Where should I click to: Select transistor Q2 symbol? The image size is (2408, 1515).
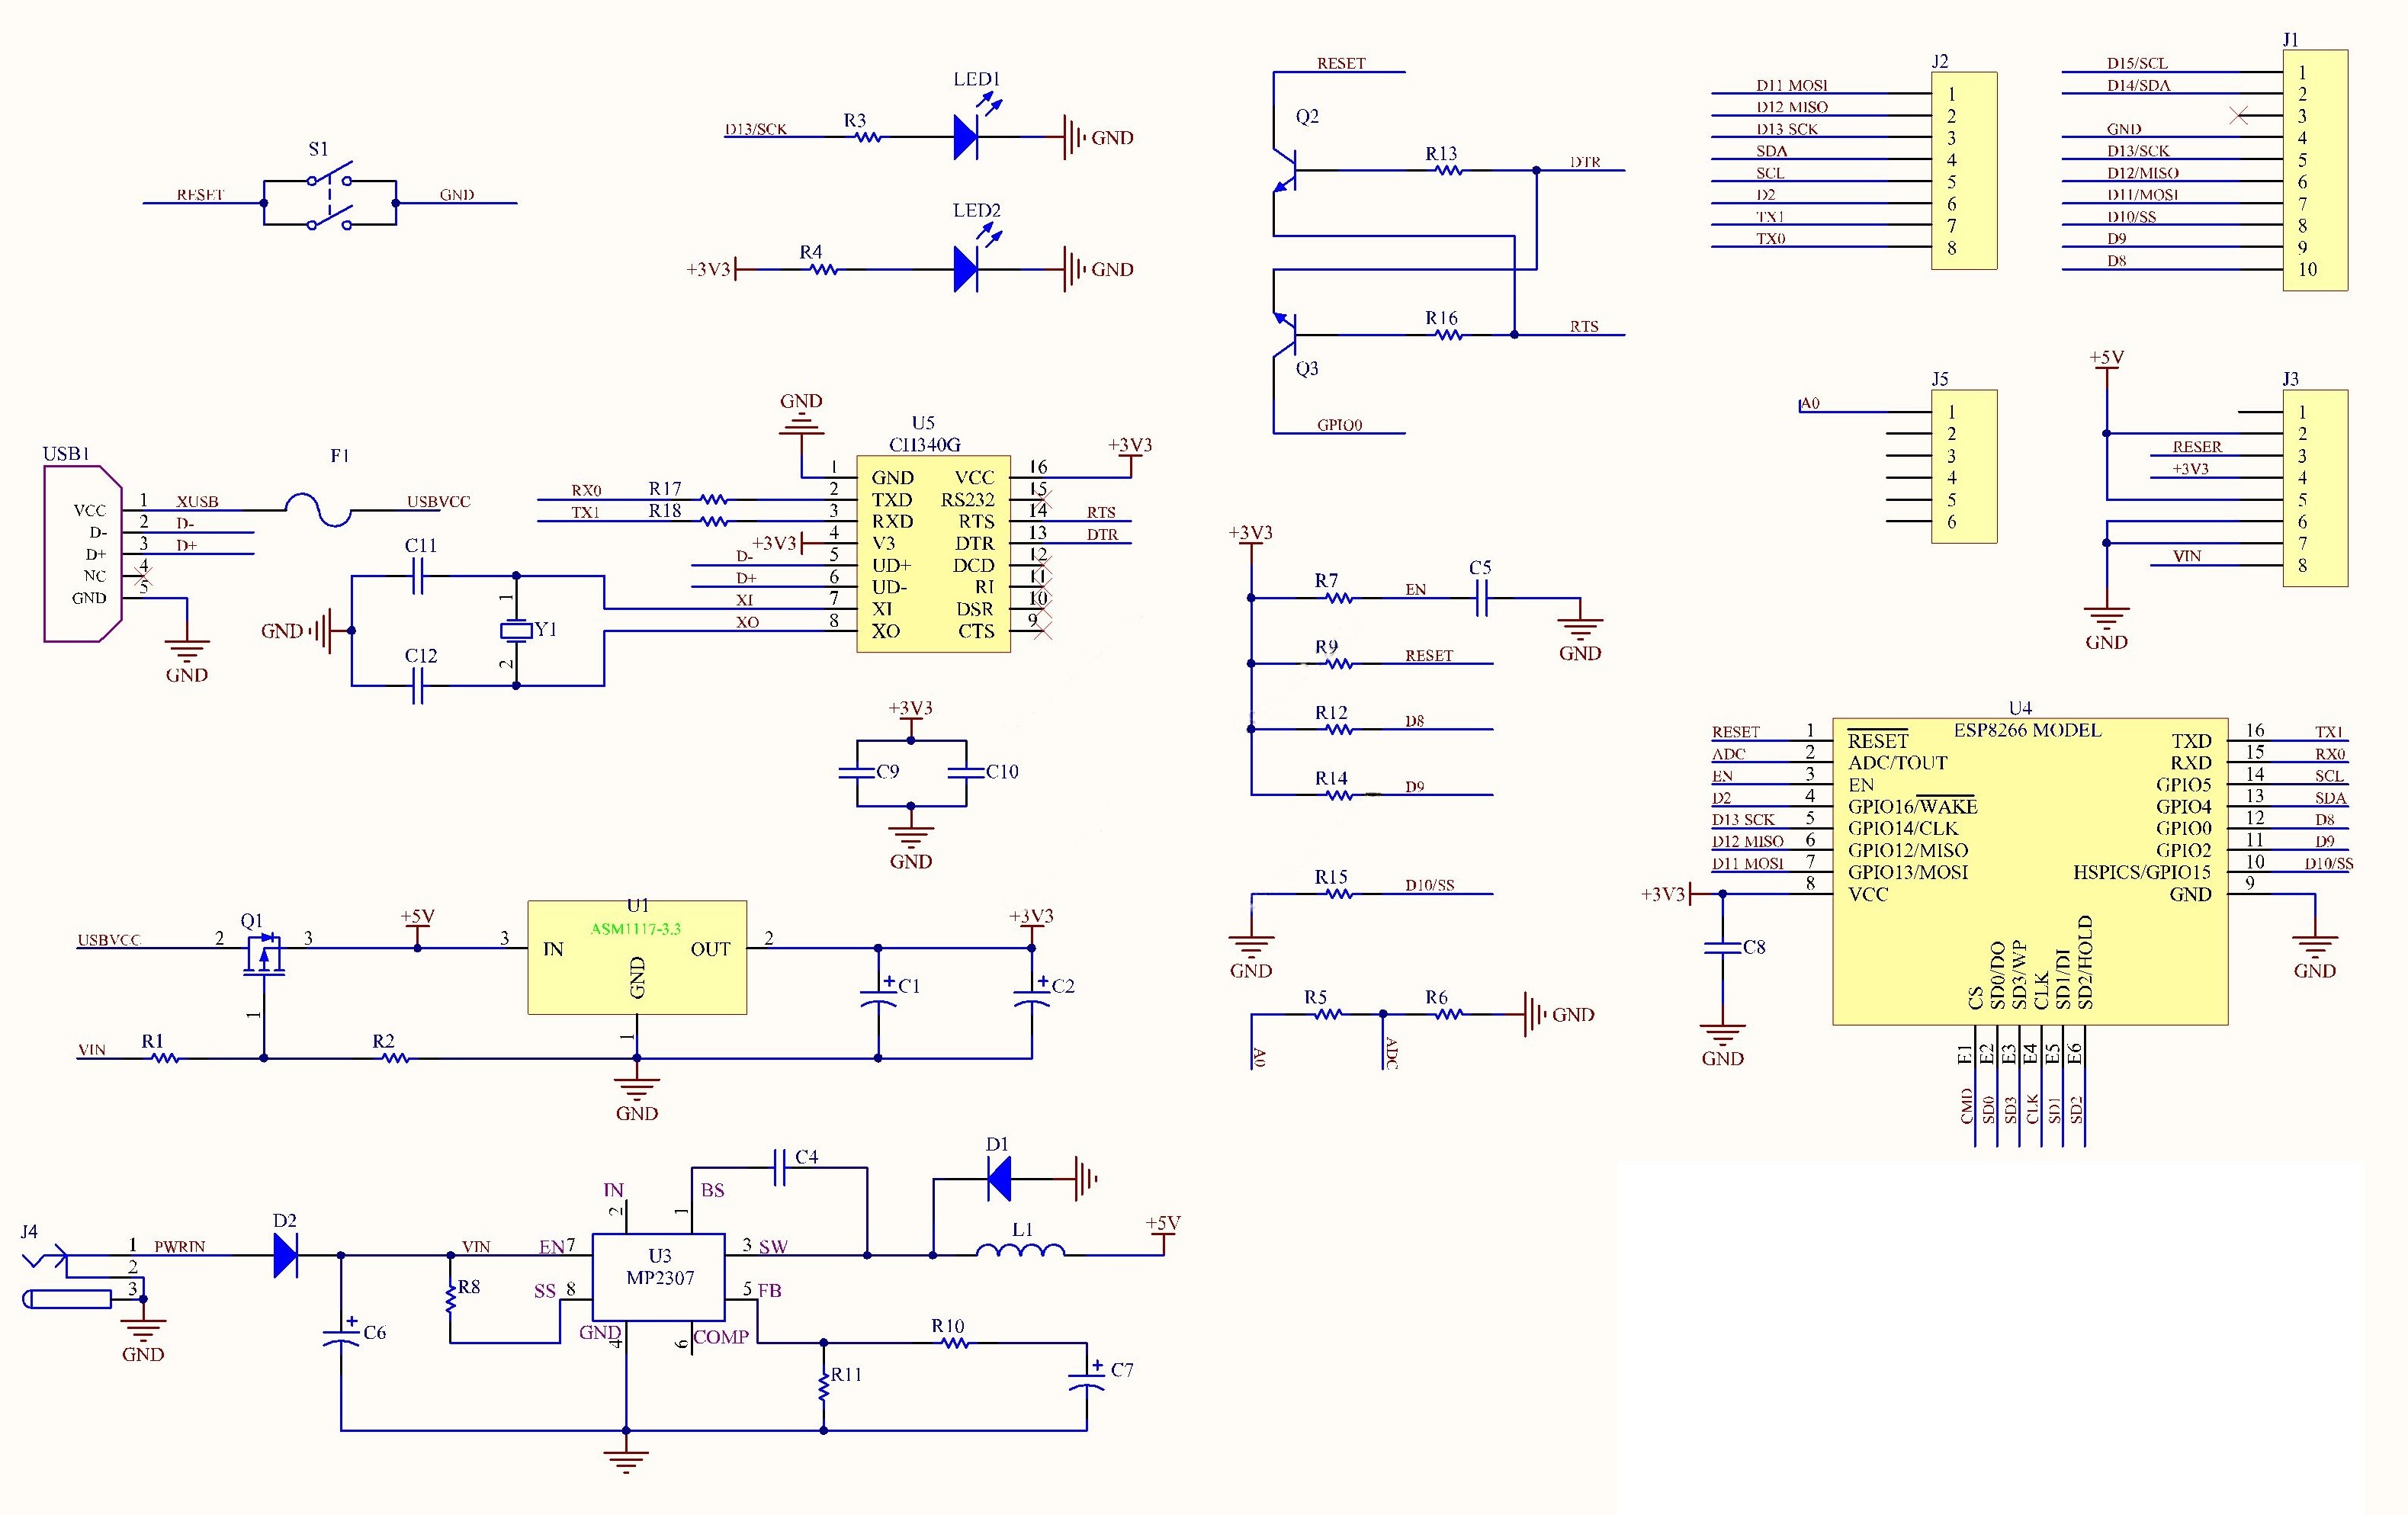[x=1285, y=170]
